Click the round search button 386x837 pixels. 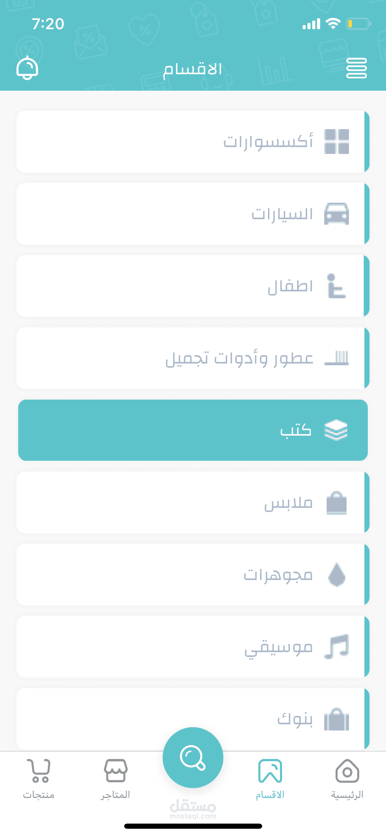(x=193, y=758)
